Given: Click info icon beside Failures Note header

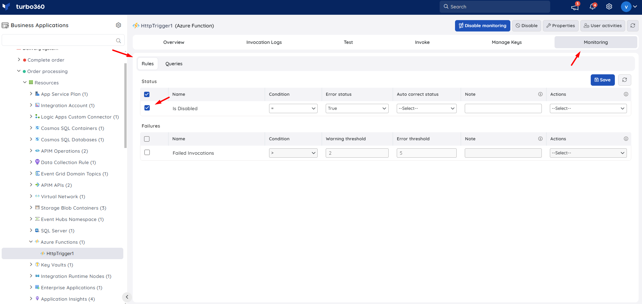Looking at the screenshot, I should pos(540,139).
